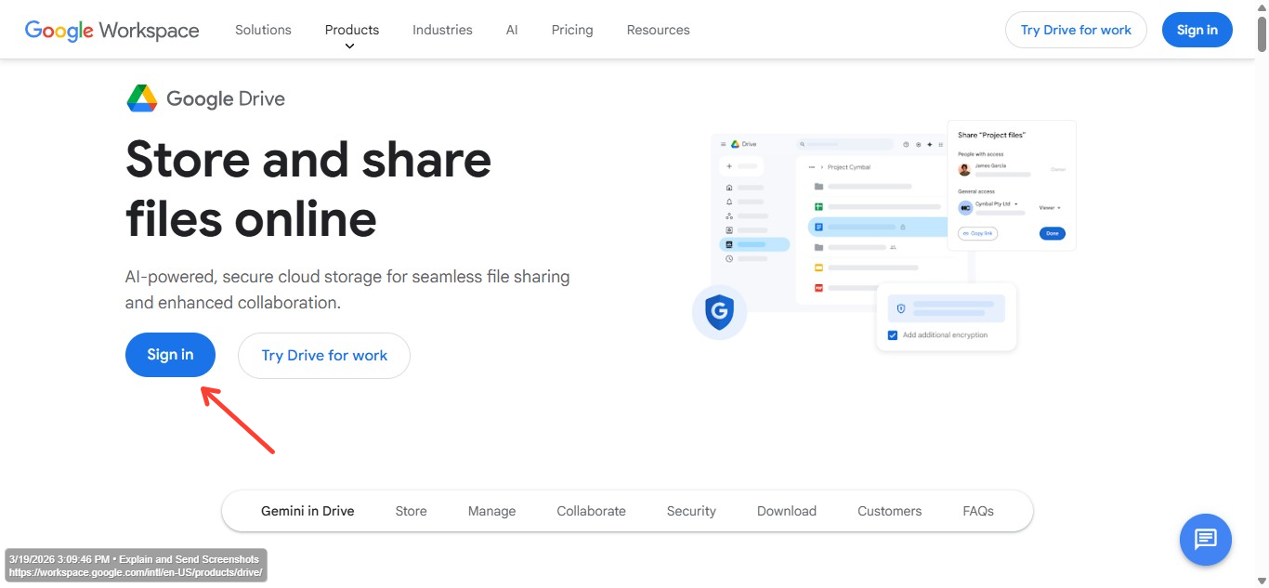Click the red PDF file icon
This screenshot has width=1269, height=588.
click(x=819, y=288)
